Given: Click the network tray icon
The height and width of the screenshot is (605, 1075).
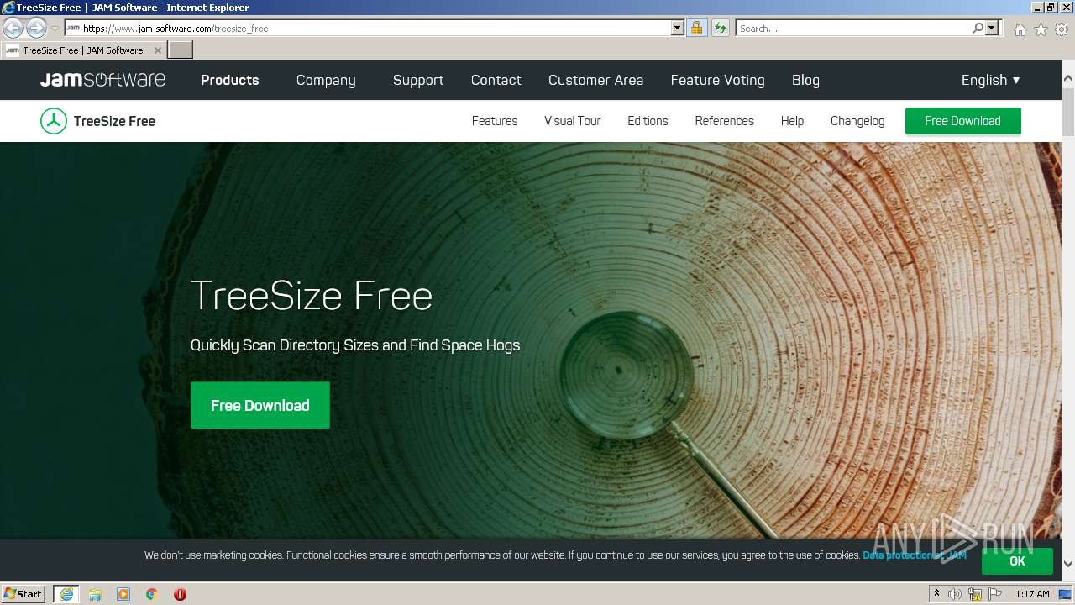Looking at the screenshot, I should [975, 594].
